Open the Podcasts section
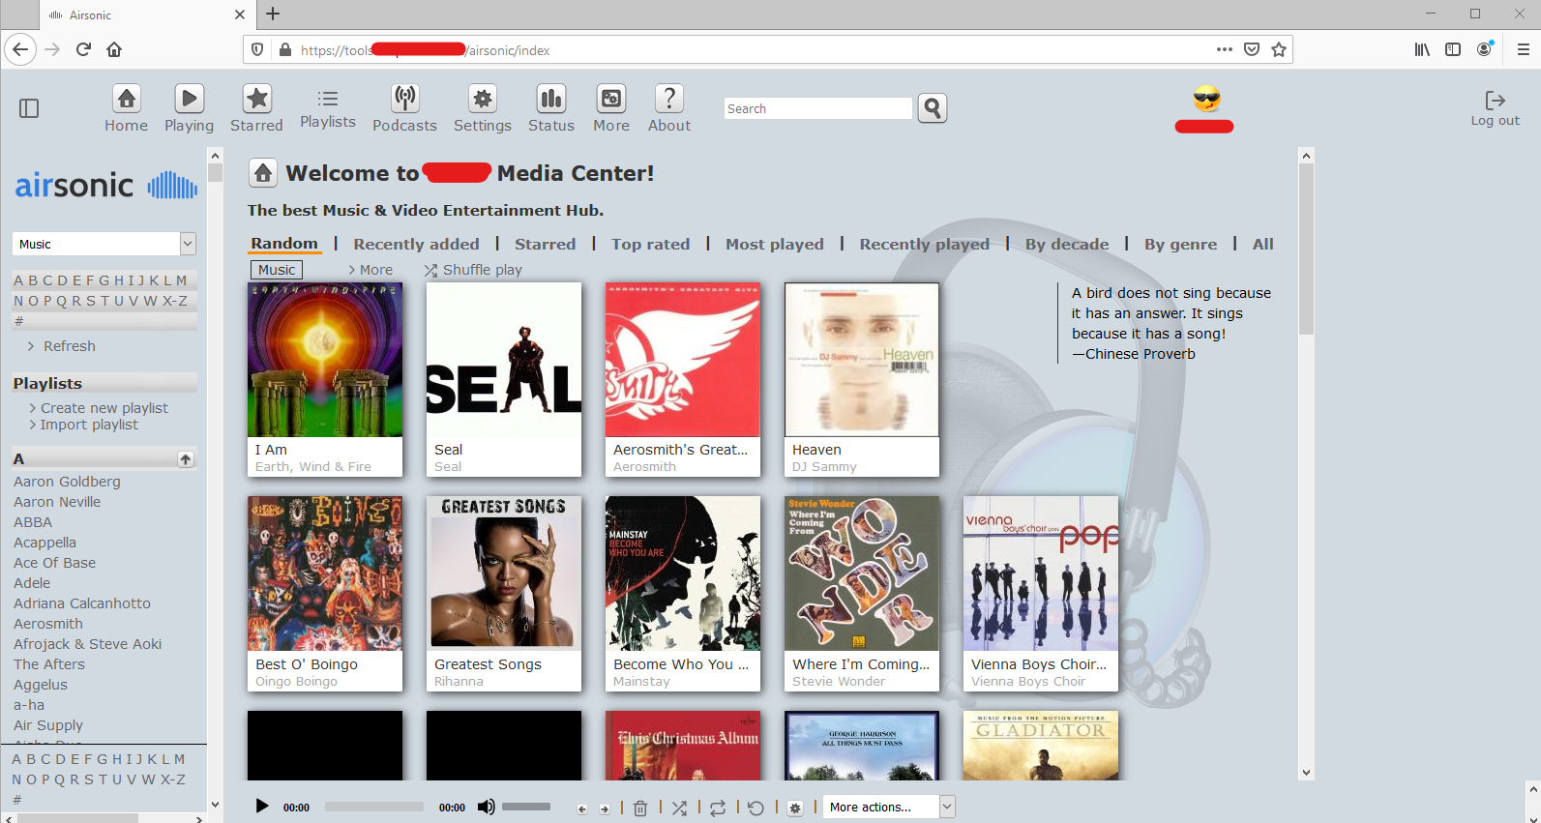This screenshot has width=1541, height=823. tap(405, 99)
